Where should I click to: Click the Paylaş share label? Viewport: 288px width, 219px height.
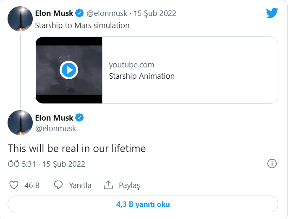129,185
